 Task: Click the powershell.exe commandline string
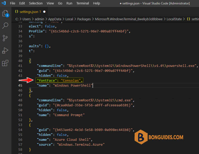pos(131,66)
